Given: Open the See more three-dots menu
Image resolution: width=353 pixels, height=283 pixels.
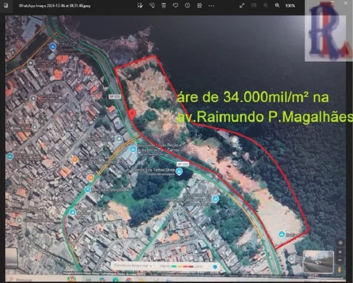Looking at the screenshot, I should 211,6.
